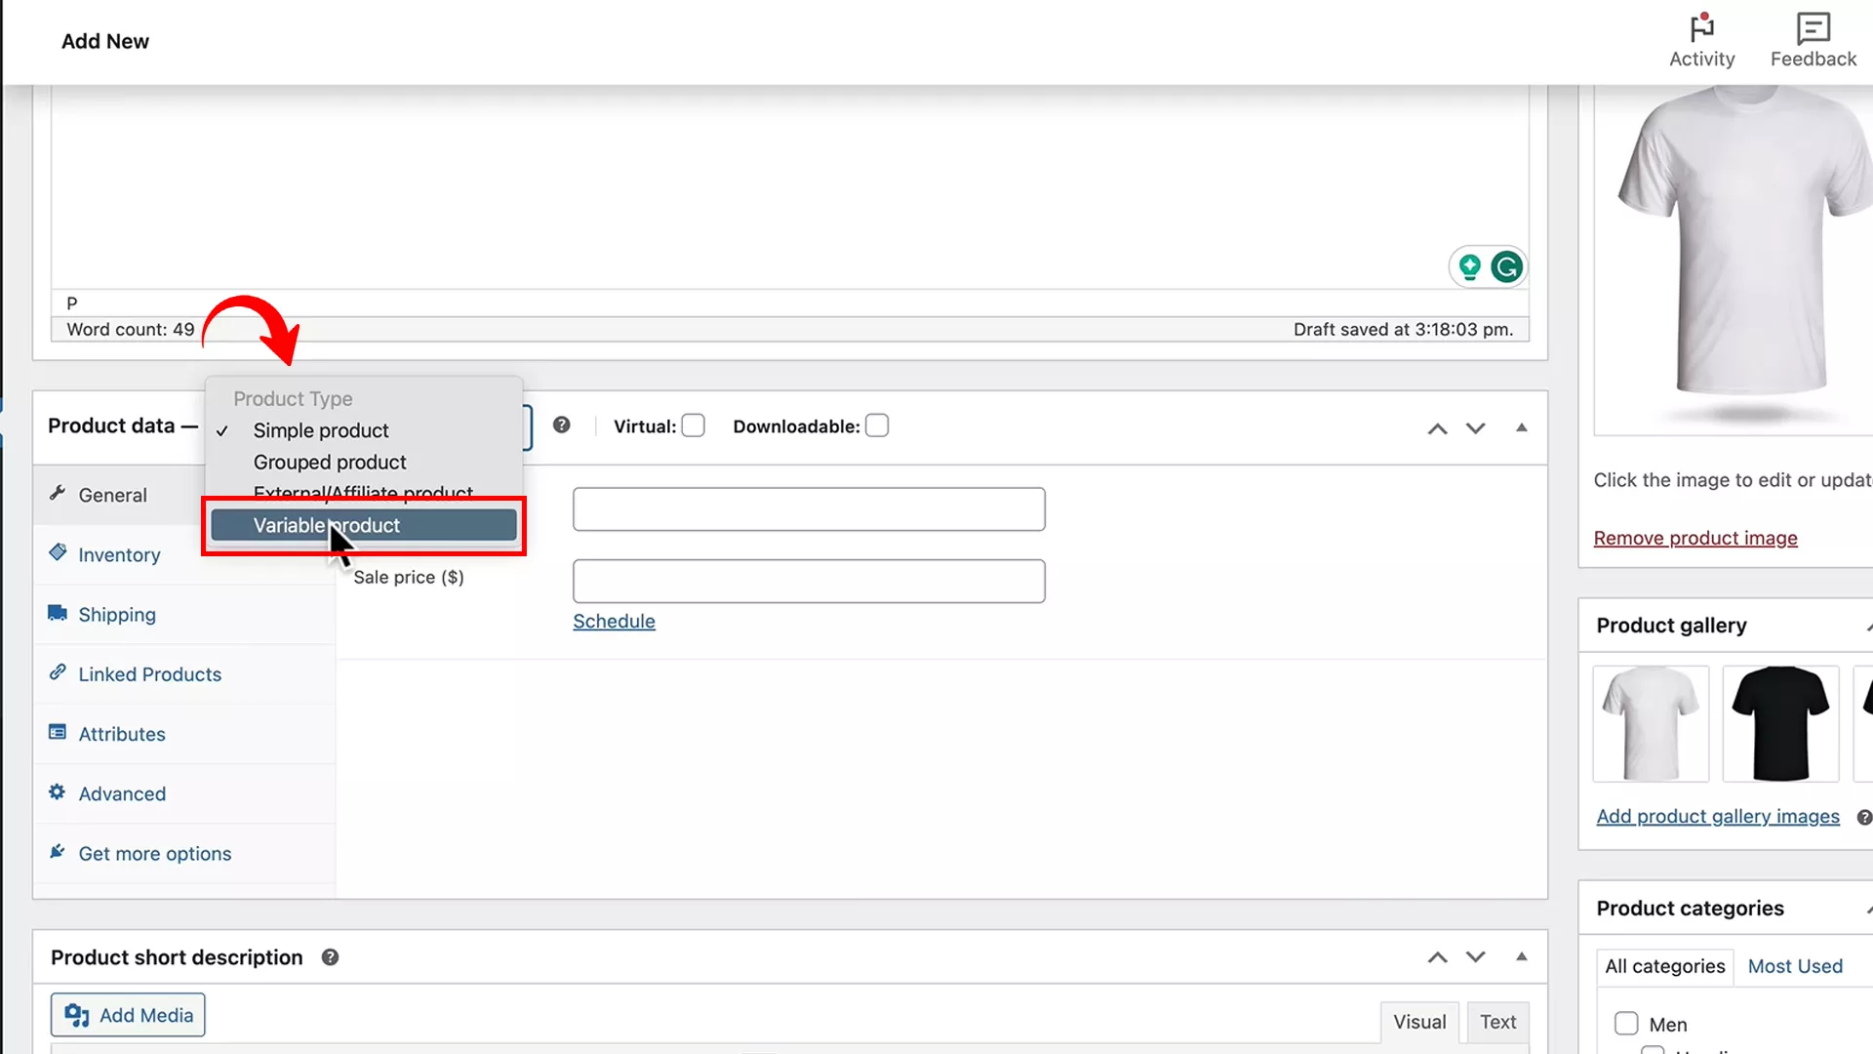The image size is (1873, 1054).
Task: Enable the Virtual checkbox
Action: (693, 426)
